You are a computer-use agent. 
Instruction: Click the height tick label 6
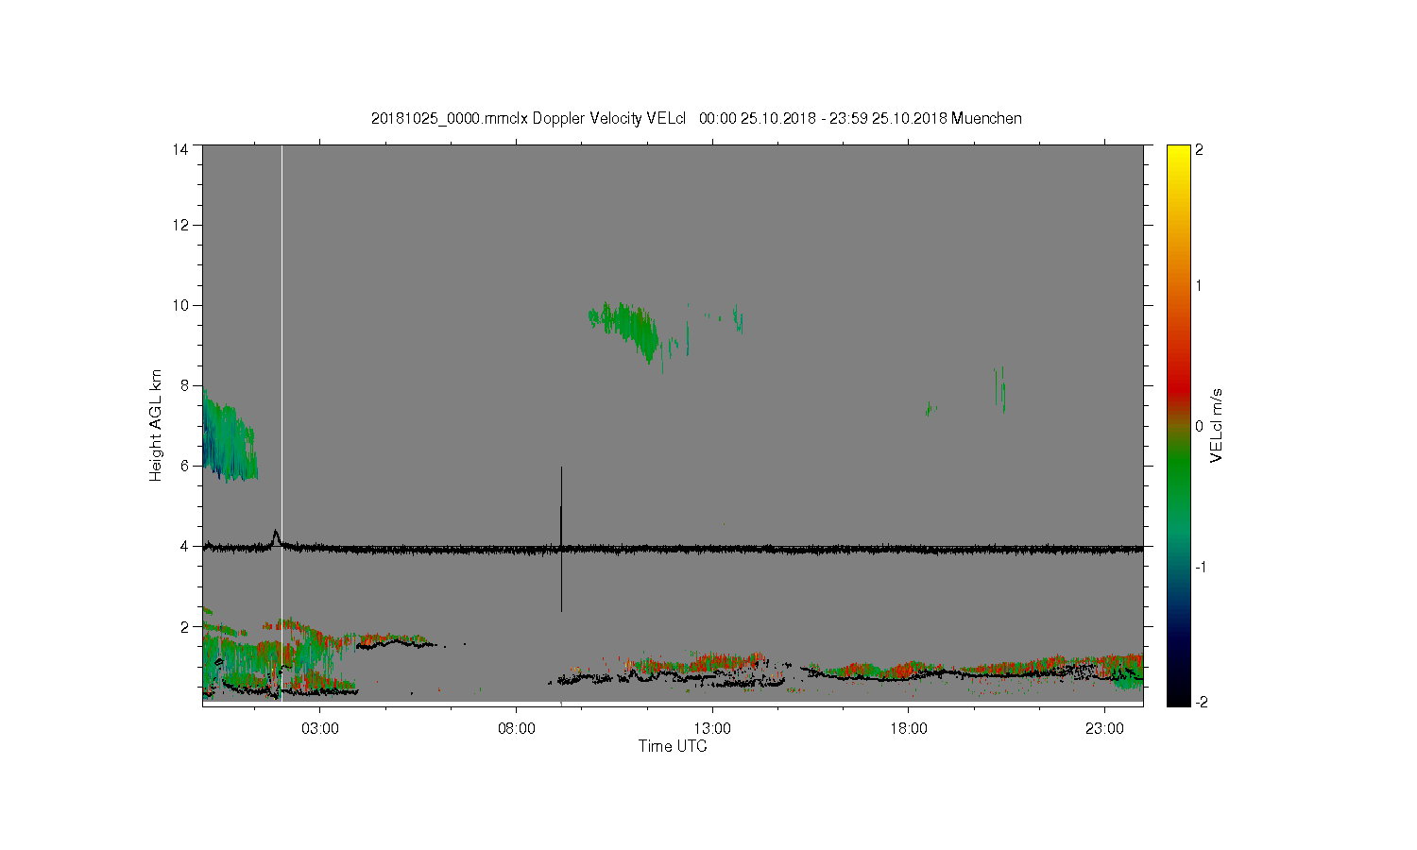tap(184, 466)
